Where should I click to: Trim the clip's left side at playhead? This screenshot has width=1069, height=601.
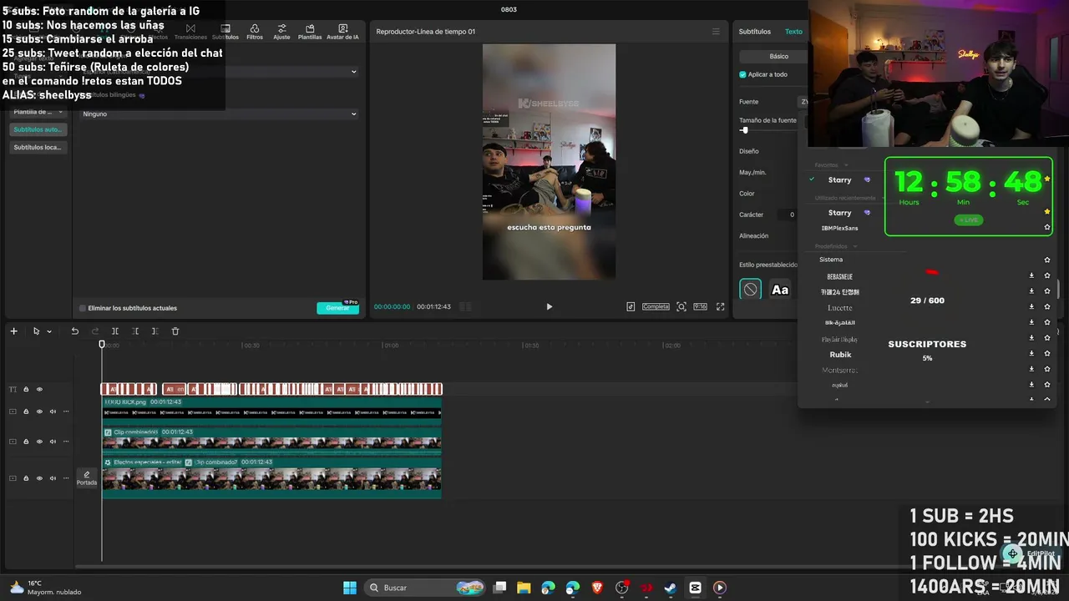pos(135,331)
